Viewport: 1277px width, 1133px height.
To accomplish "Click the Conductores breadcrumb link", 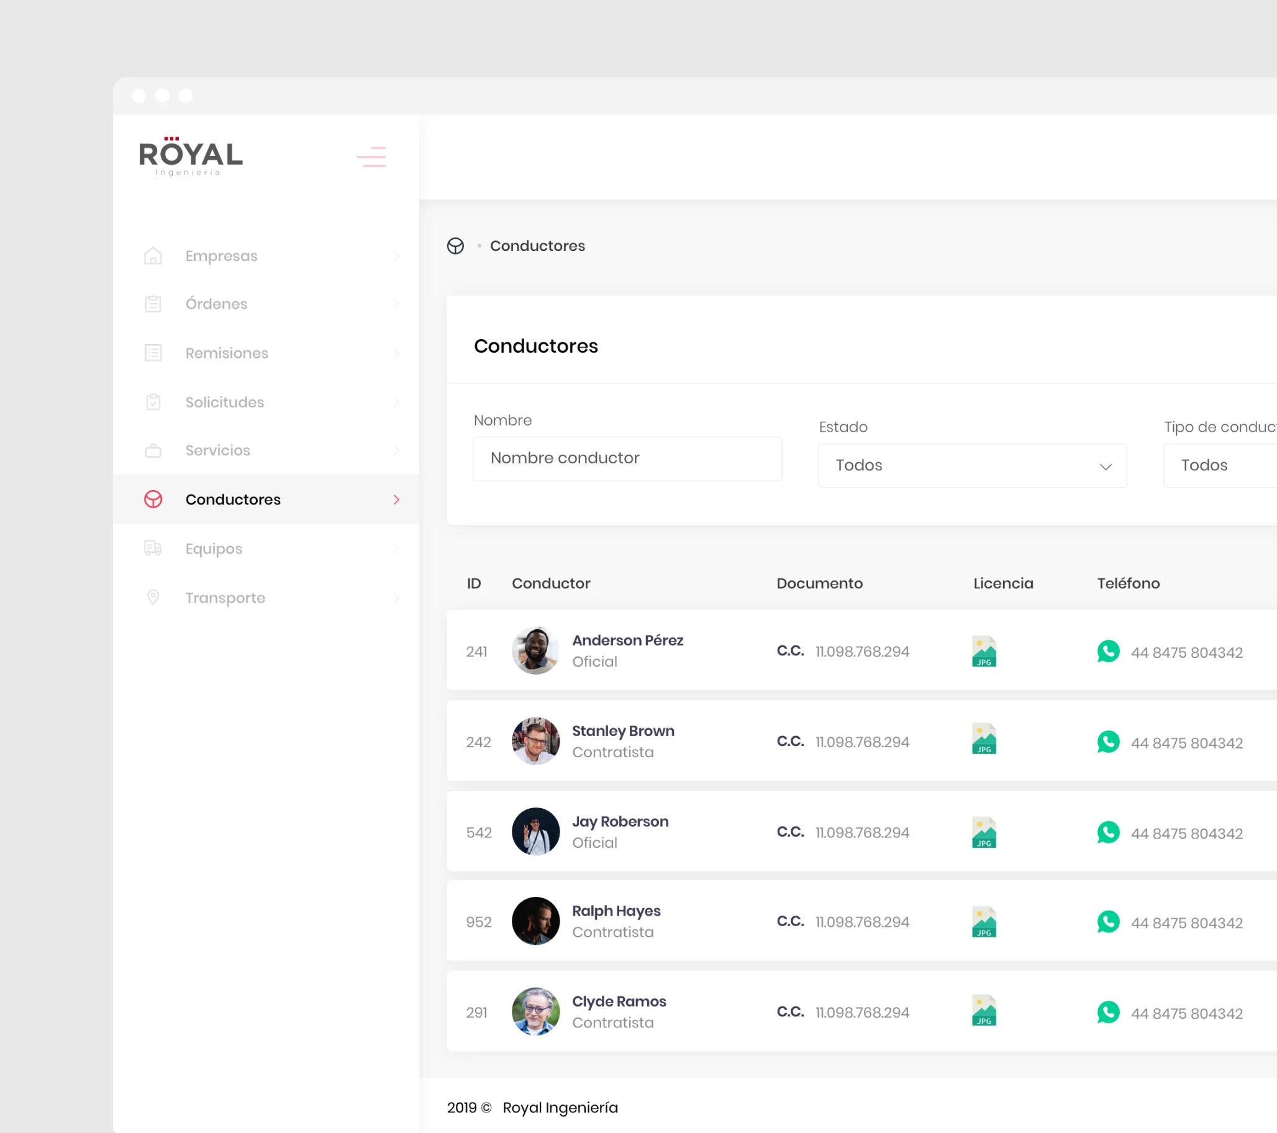I will (537, 246).
